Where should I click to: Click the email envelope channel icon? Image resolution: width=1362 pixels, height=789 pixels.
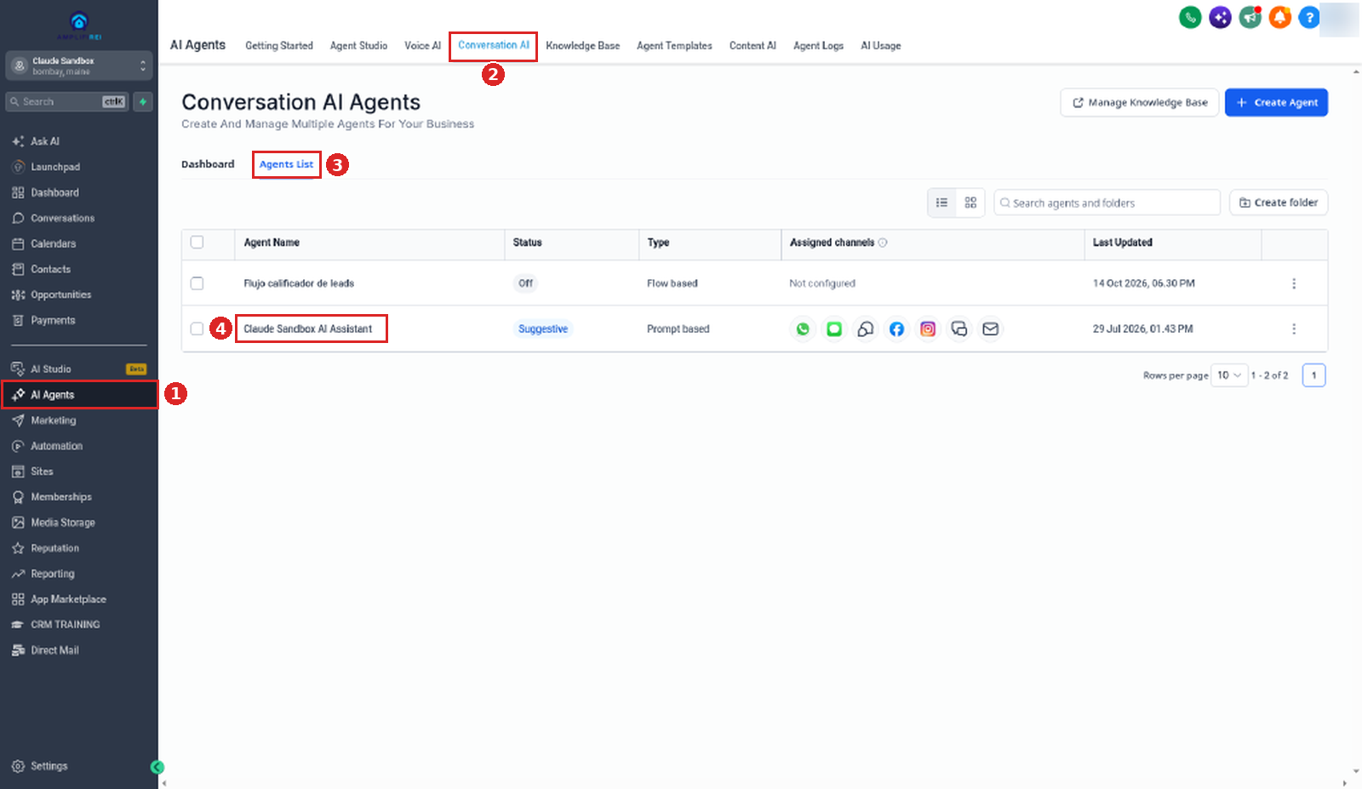click(x=990, y=329)
